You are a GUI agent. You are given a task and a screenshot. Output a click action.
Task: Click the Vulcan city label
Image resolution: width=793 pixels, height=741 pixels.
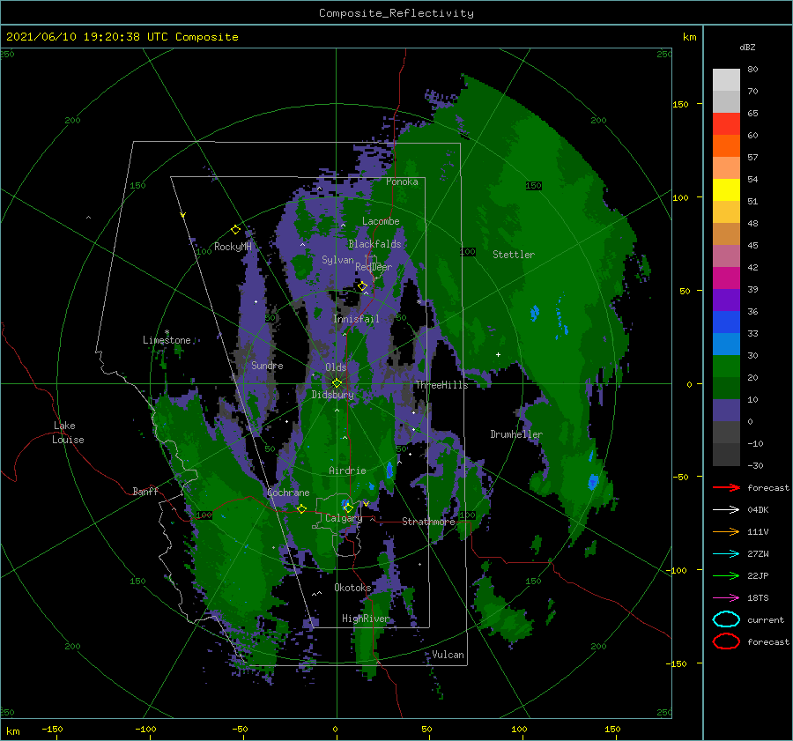click(x=448, y=655)
